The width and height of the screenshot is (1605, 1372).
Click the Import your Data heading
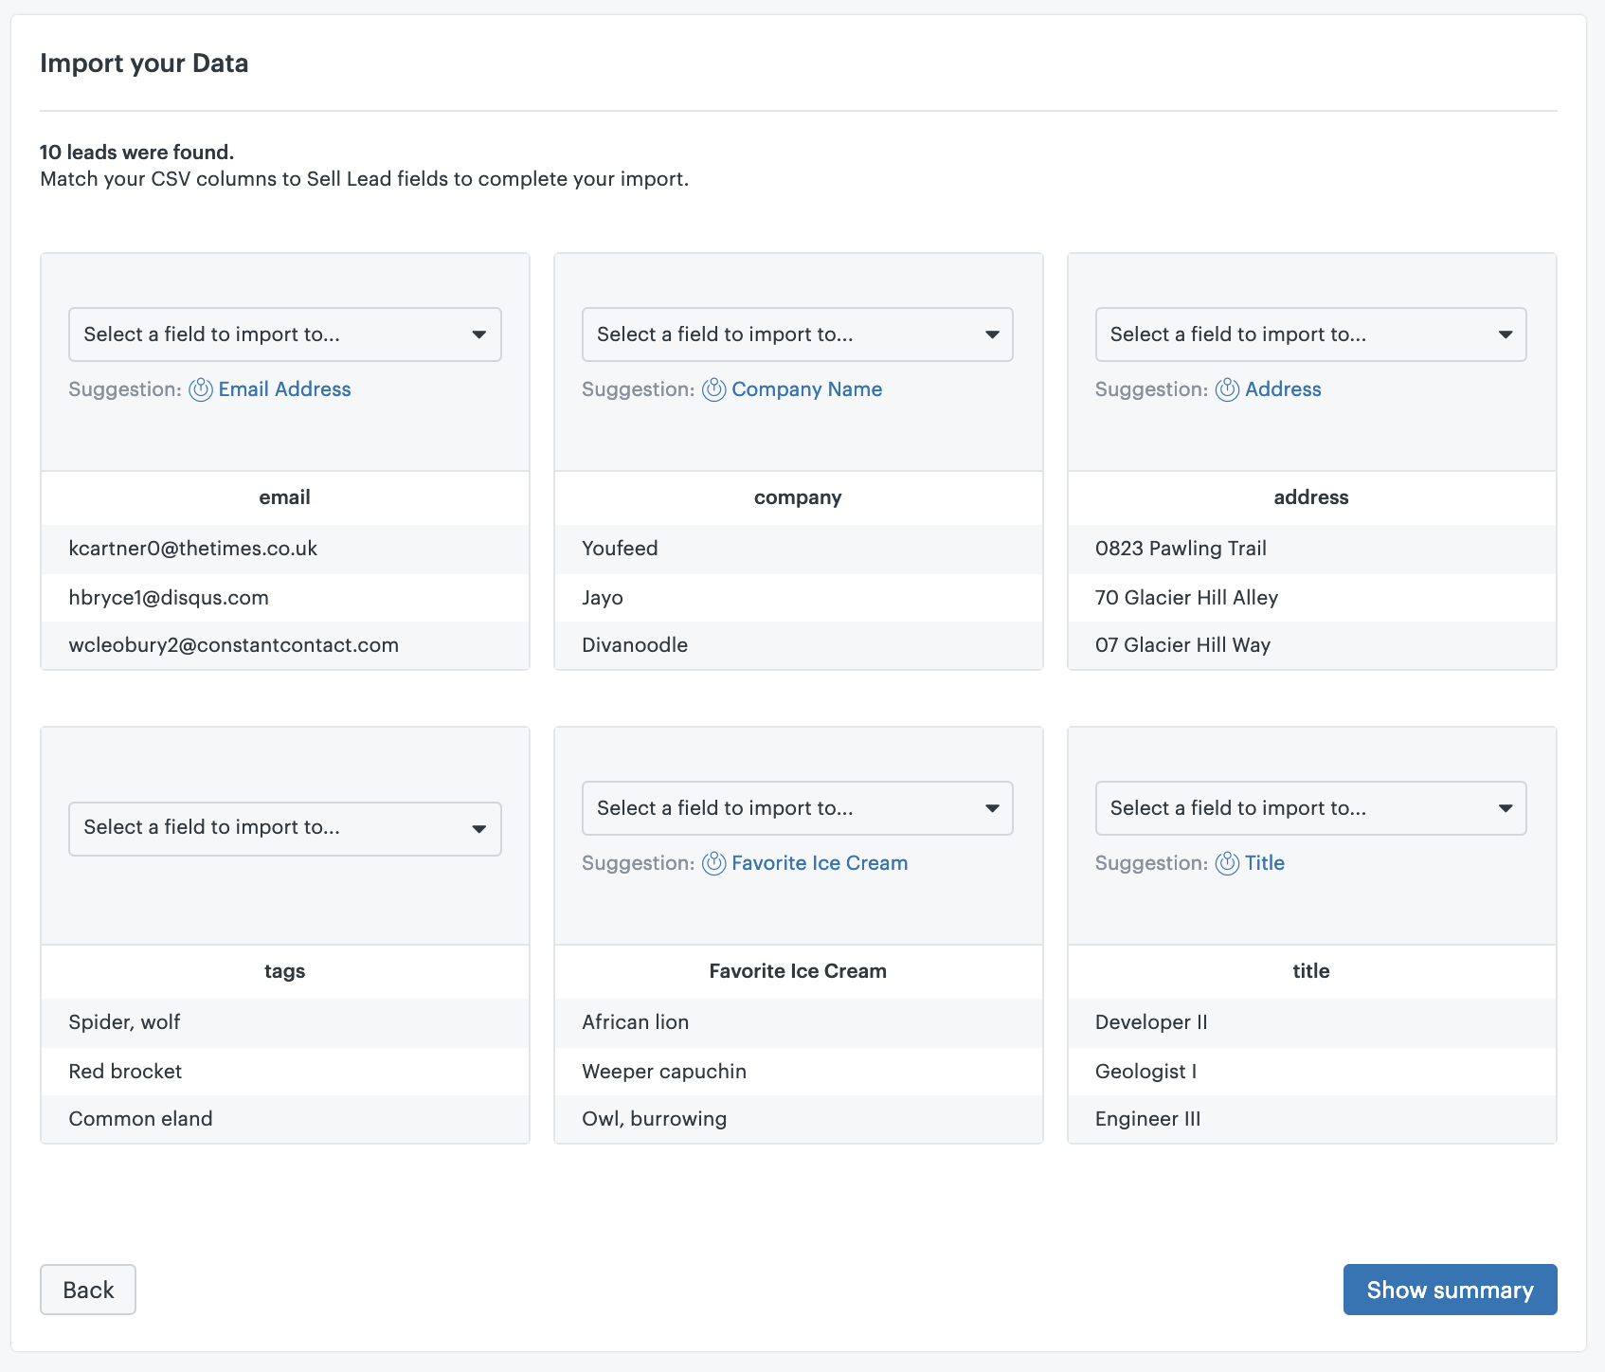click(144, 63)
